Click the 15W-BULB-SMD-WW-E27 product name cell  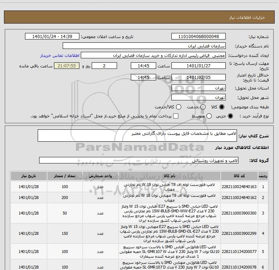click(170, 213)
